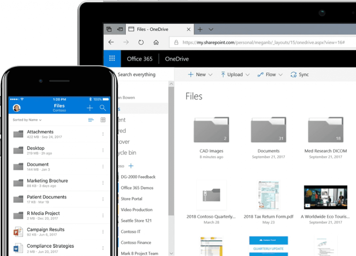This screenshot has height=256, width=356.
Task: Refresh the OneDrive page
Action: coord(141,42)
